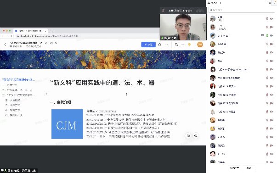Open the orange user avatar in document header
This screenshot has width=277, height=173.
pyautogui.click(x=200, y=45)
